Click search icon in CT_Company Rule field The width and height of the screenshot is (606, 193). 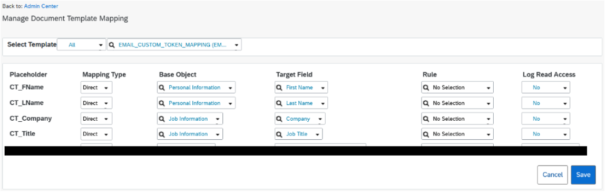point(426,119)
